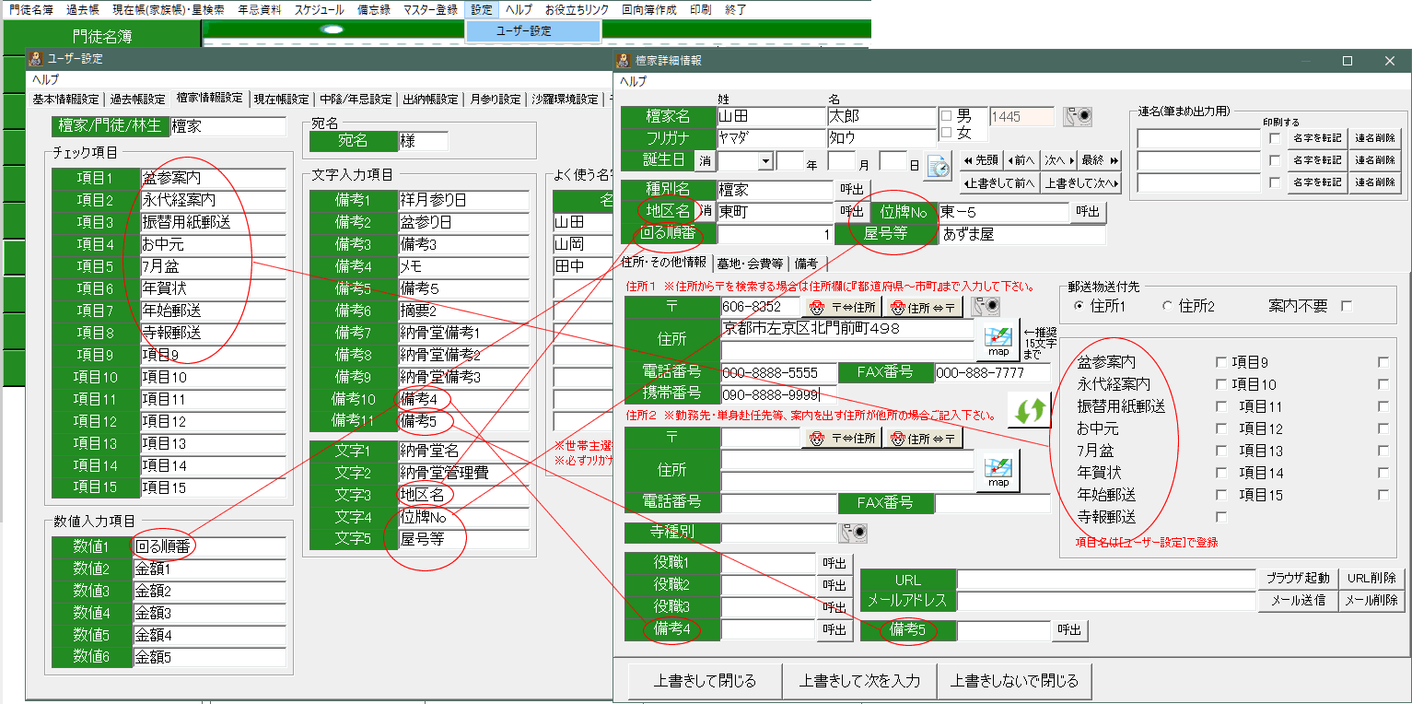Image resolution: width=1412 pixels, height=704 pixels.
Task: Open the 年忌資料 menu
Action: point(260,9)
